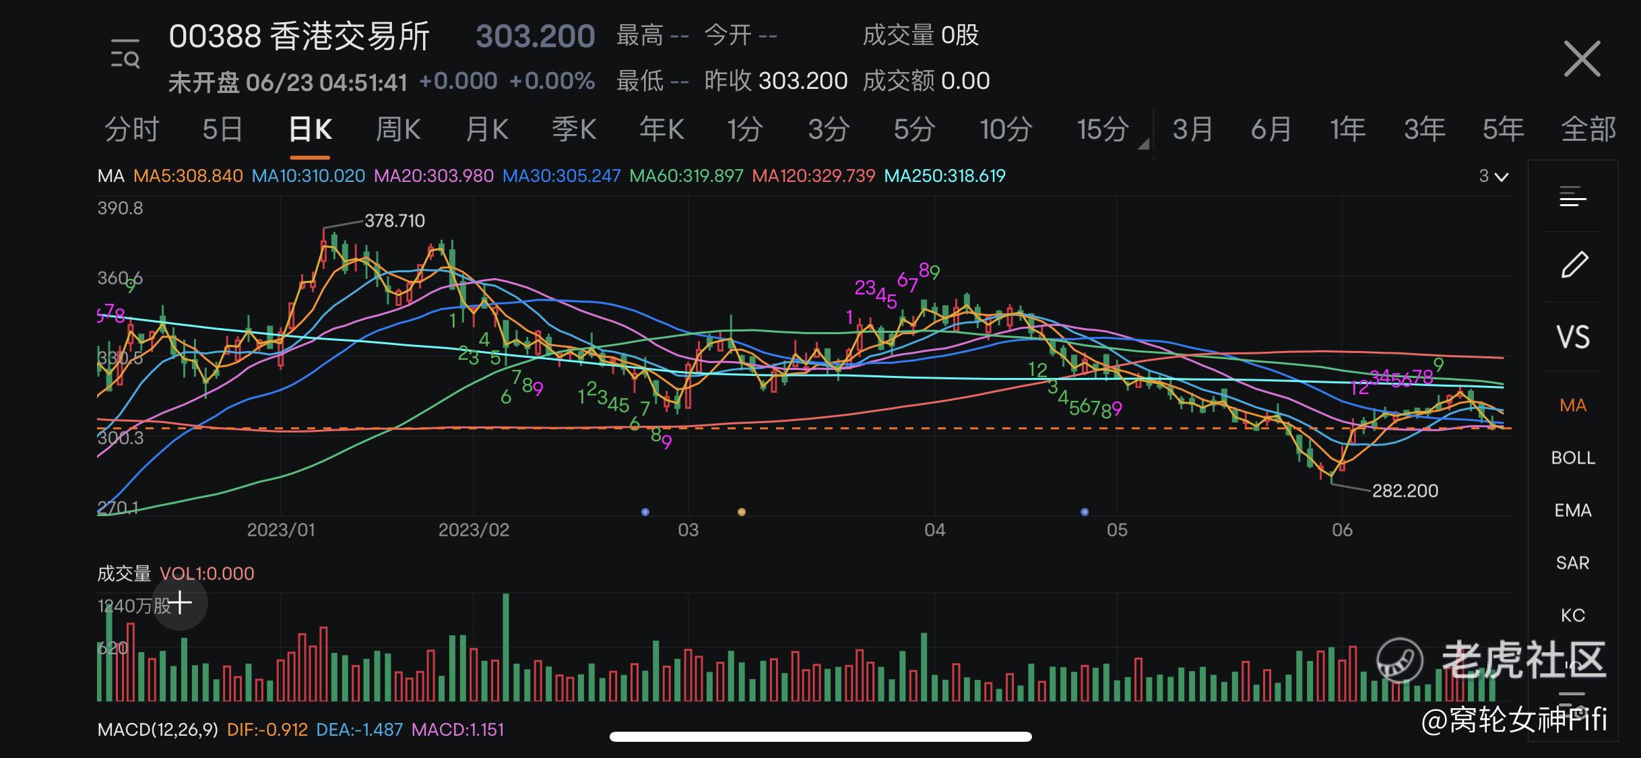Viewport: 1641px width, 758px height.
Task: Expand more minute intervals beside 15分
Action: (x=1143, y=144)
